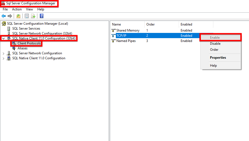Image resolution: width=249 pixels, height=141 pixels.
Task: Choose Disable in the context menu
Action: pos(215,44)
